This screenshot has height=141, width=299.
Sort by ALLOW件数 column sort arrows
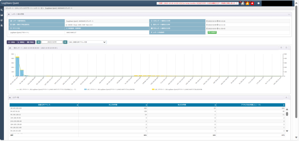point(146,105)
